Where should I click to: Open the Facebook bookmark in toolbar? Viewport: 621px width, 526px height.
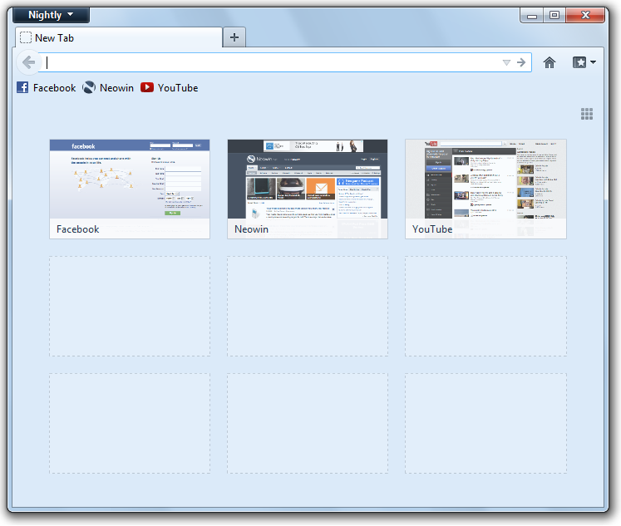[x=47, y=88]
